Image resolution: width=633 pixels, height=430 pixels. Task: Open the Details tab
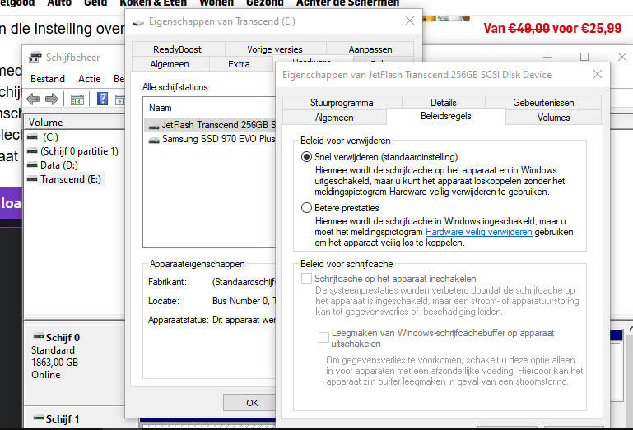pyautogui.click(x=443, y=103)
